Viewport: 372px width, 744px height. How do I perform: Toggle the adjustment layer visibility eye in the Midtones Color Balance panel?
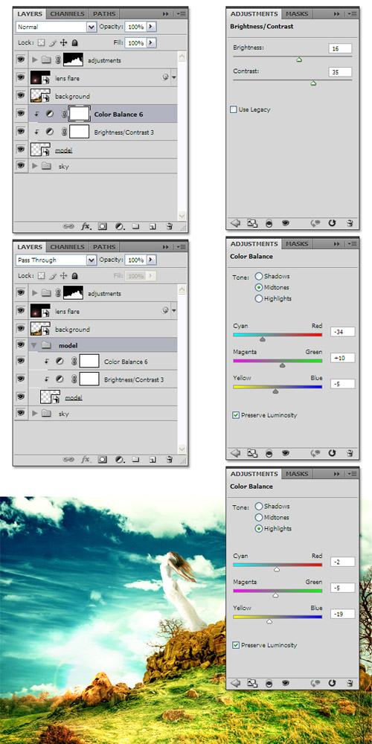285,453
